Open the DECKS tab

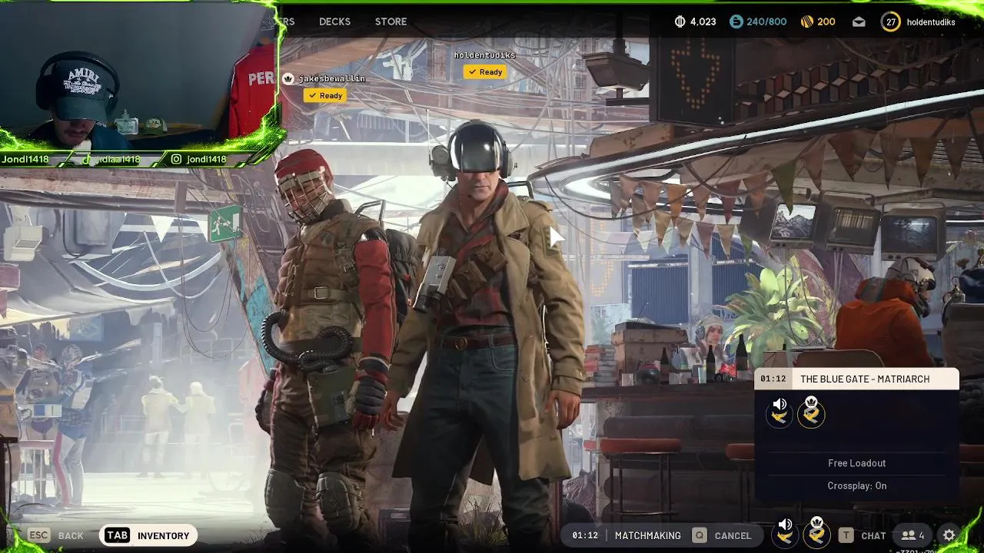point(334,22)
